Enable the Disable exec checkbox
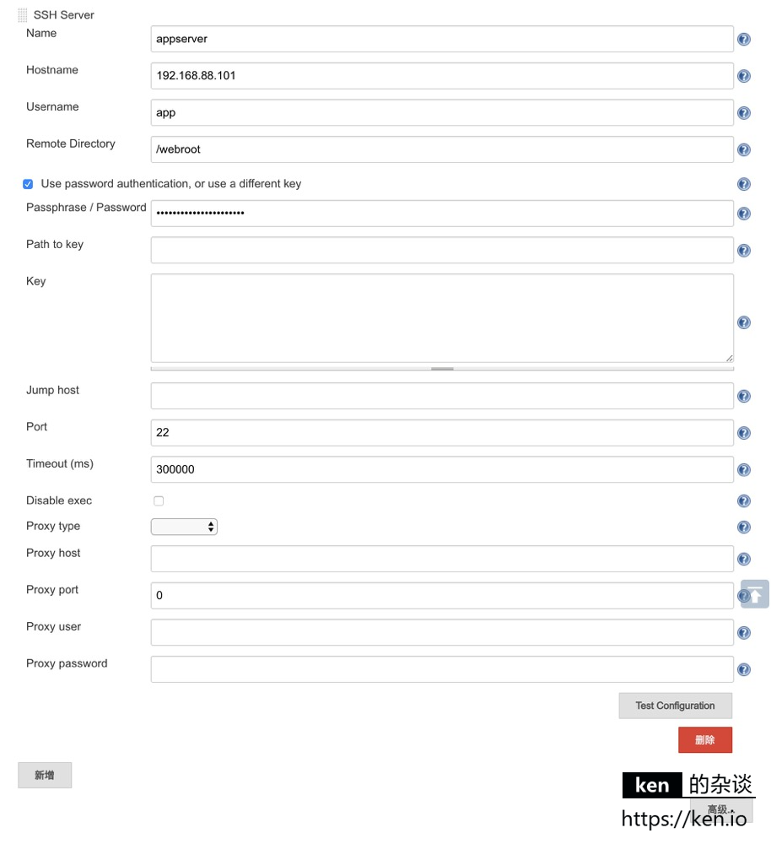The image size is (771, 844). (159, 501)
